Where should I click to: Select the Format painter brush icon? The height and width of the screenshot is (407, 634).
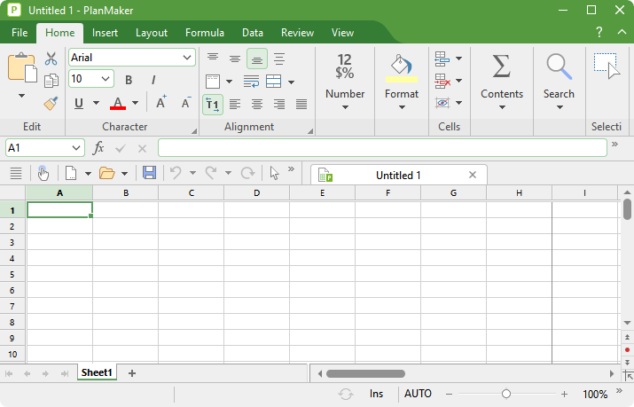[51, 103]
